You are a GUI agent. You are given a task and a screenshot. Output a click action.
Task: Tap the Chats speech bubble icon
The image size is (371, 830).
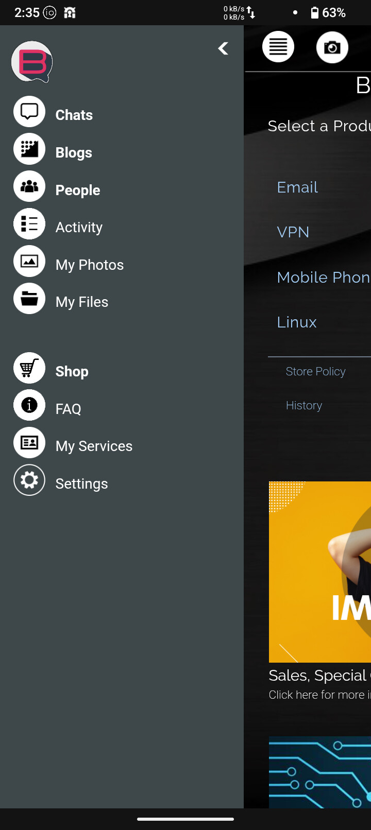pyautogui.click(x=29, y=112)
